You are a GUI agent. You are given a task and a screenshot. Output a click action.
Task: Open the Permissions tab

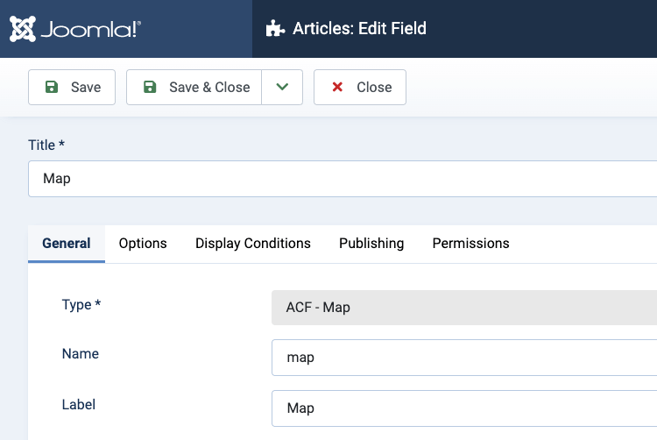coord(471,244)
